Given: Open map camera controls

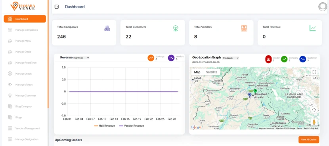Looking at the screenshot, I should coord(314,110).
